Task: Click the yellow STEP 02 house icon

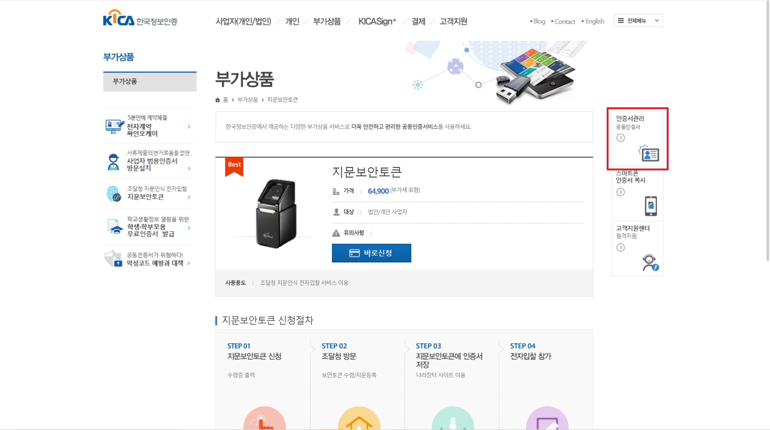Action: [359, 418]
